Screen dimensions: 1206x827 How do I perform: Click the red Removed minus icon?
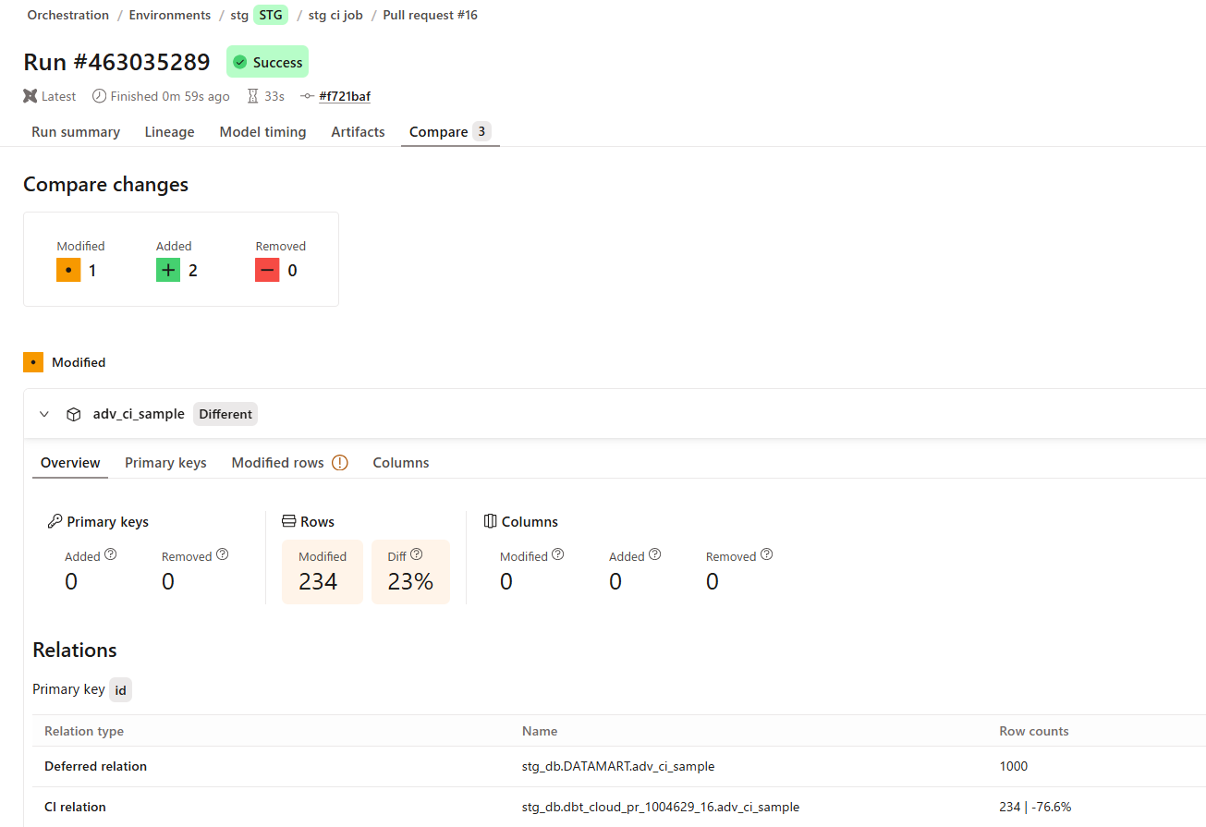point(267,271)
